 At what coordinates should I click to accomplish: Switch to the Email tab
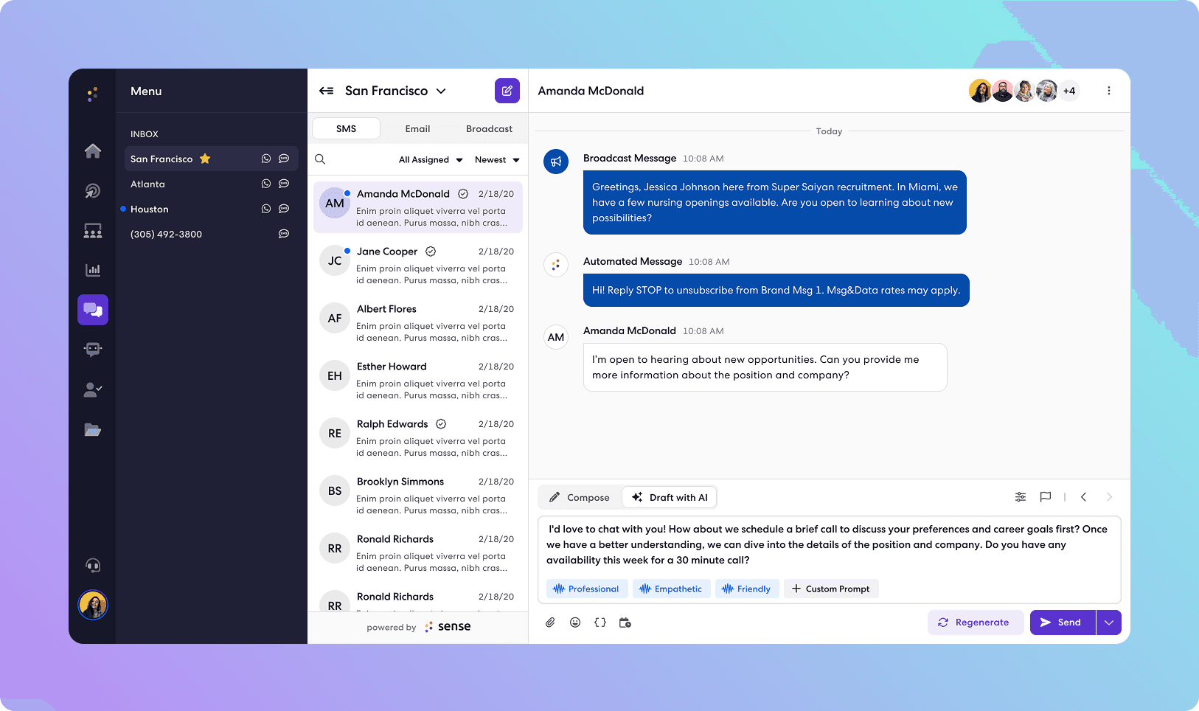tap(417, 128)
